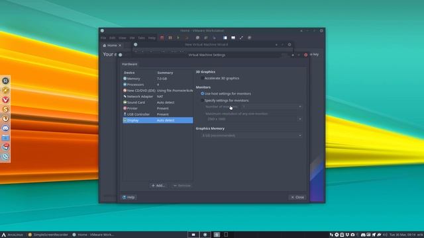
Task: Select the Printer device row
Action: pos(158,108)
